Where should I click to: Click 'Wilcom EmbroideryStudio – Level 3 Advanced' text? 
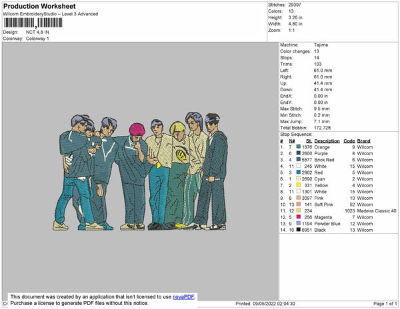(51, 14)
